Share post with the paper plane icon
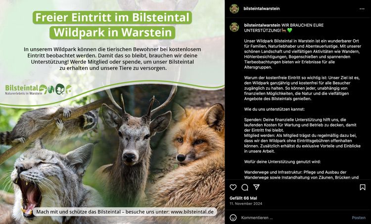Viewport: 371px width, 224px height. click(x=256, y=187)
